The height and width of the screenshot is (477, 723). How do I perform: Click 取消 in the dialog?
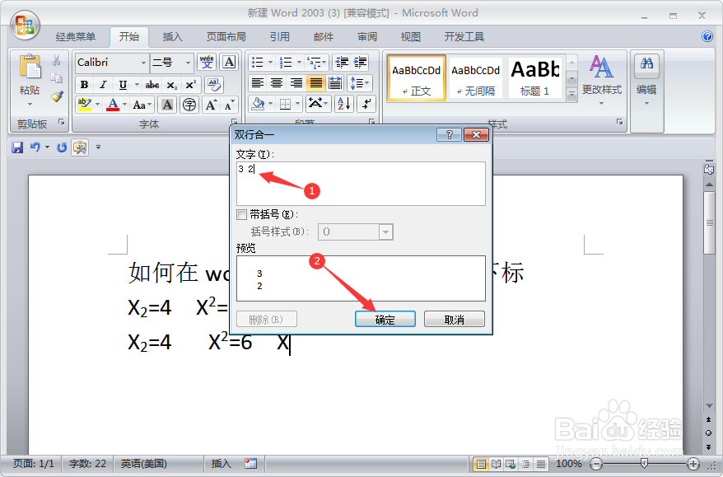455,319
